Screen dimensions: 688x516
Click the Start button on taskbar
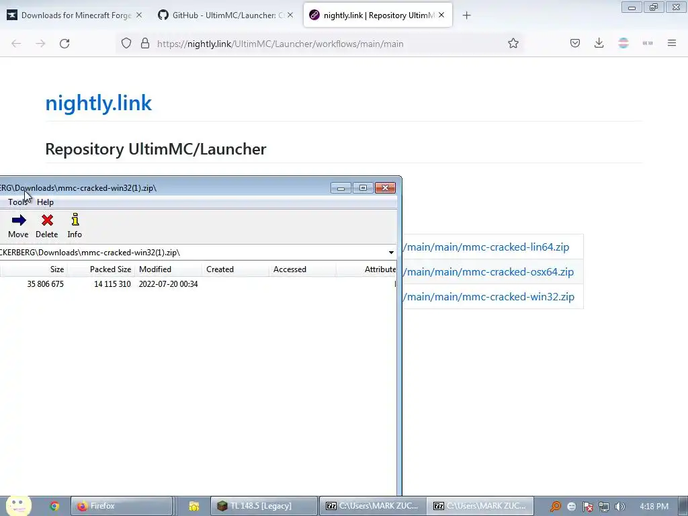click(18, 506)
